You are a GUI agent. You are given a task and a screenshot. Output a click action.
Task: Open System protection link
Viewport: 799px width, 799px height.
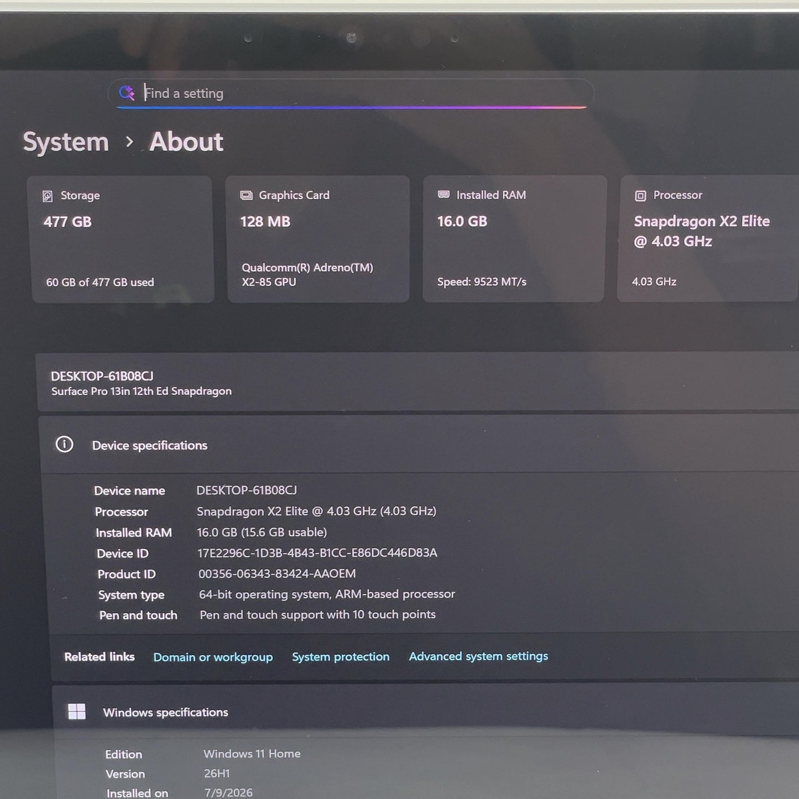pyautogui.click(x=341, y=656)
